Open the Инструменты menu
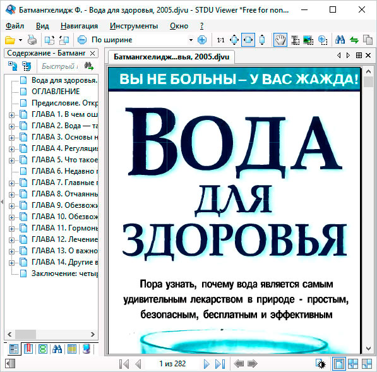 click(x=134, y=26)
